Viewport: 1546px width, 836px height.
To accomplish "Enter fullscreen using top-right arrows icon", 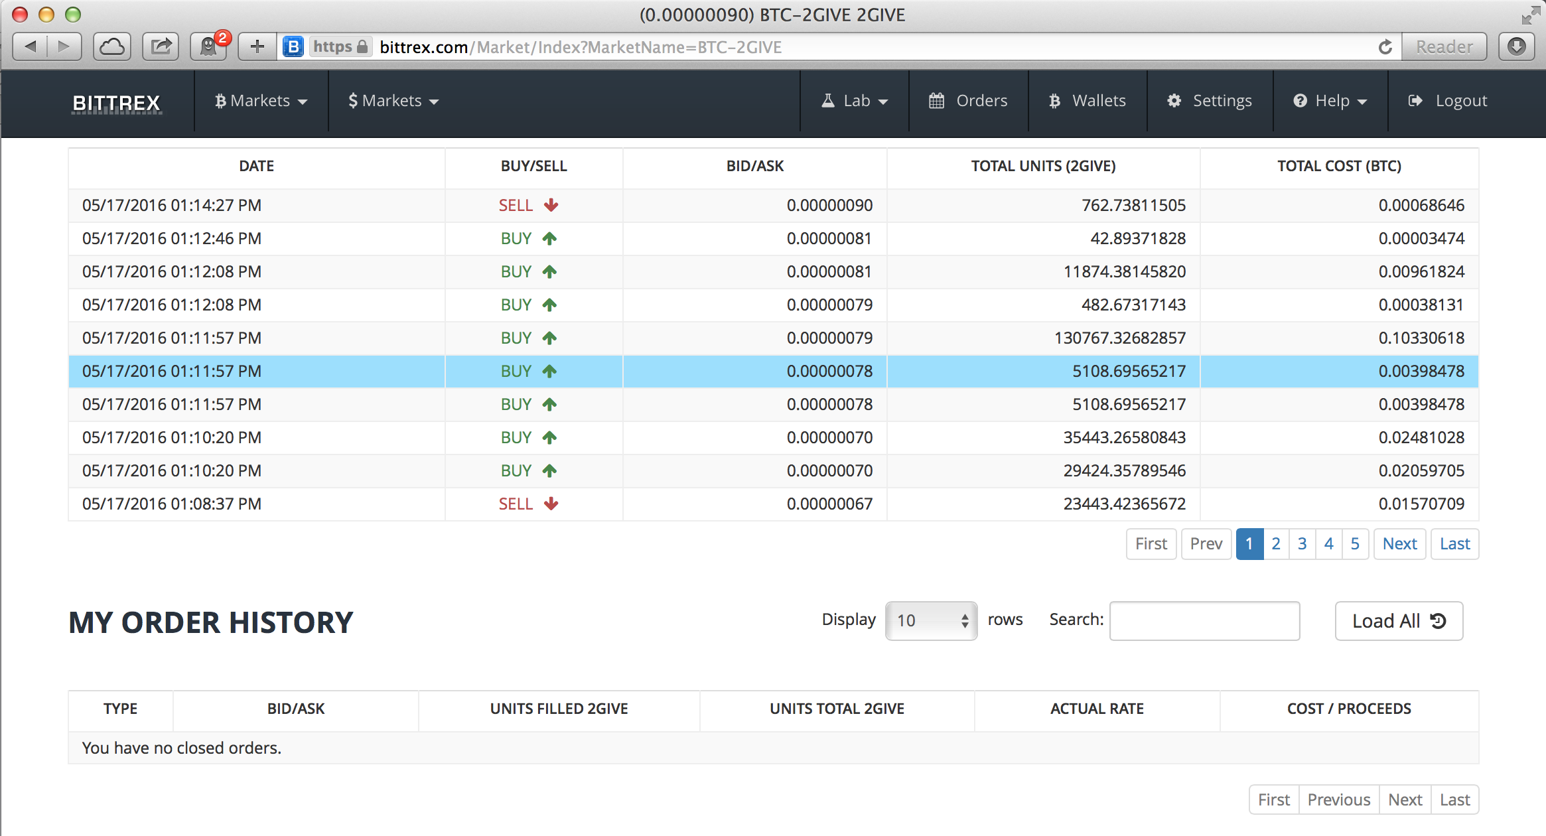I will click(1531, 15).
